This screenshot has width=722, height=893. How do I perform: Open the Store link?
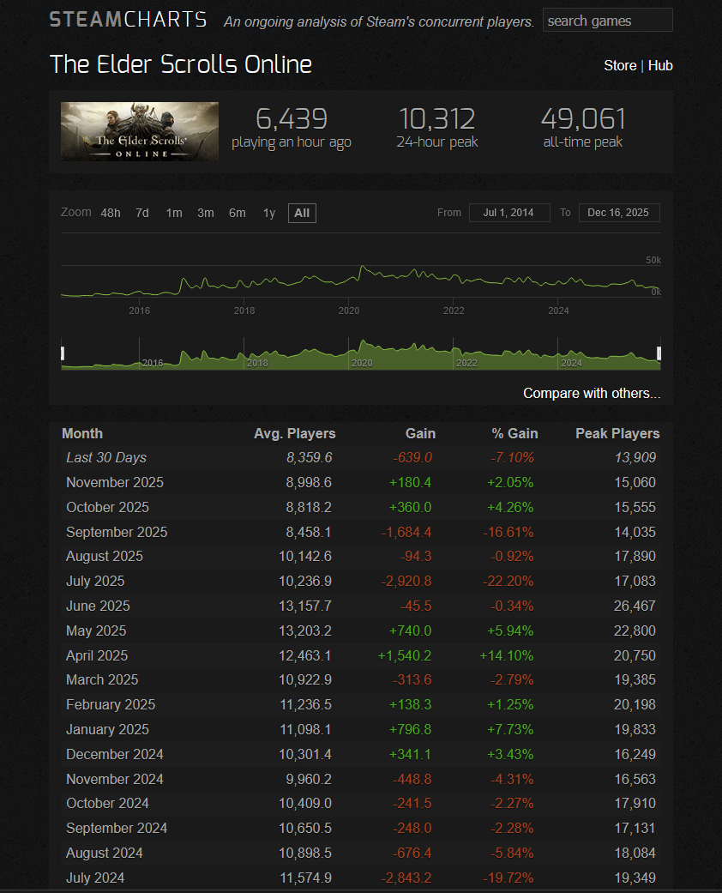click(x=620, y=65)
